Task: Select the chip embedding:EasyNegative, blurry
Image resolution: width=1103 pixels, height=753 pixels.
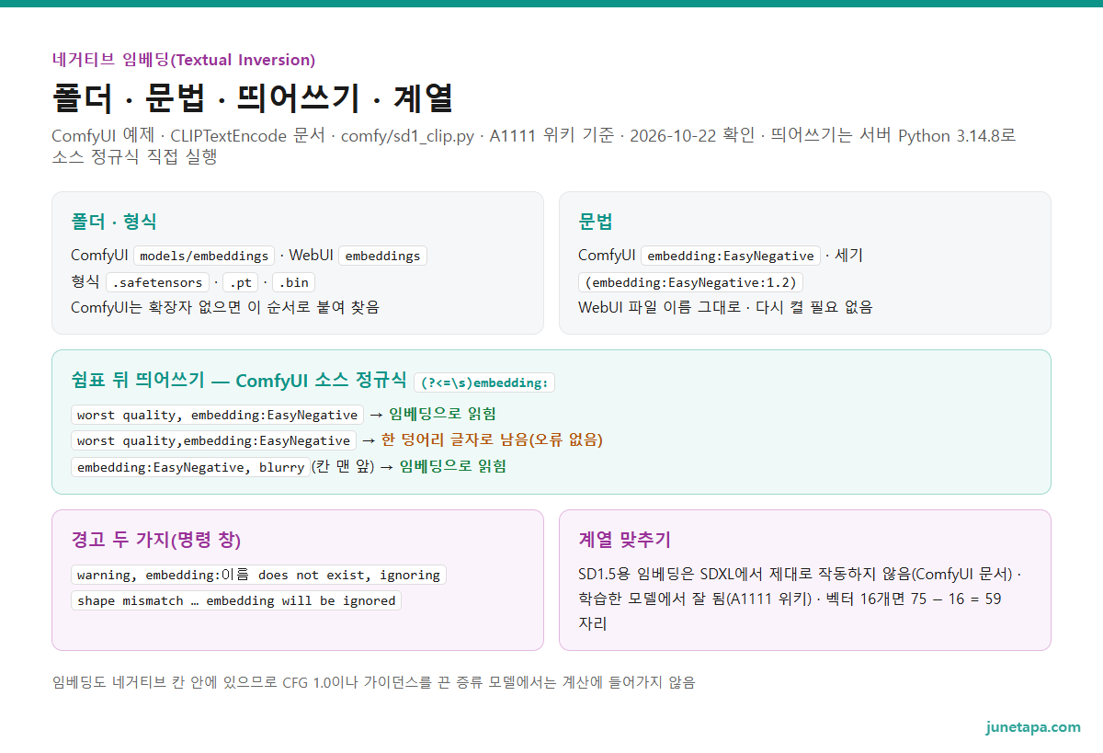Action: click(x=190, y=467)
